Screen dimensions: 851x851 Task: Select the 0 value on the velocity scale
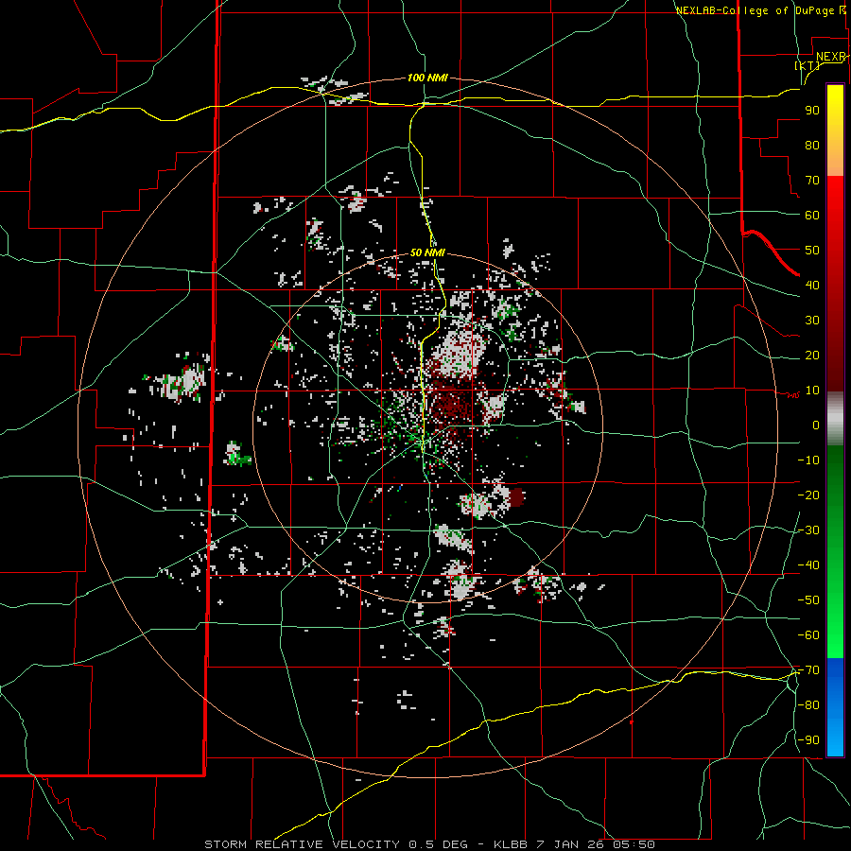click(x=816, y=425)
